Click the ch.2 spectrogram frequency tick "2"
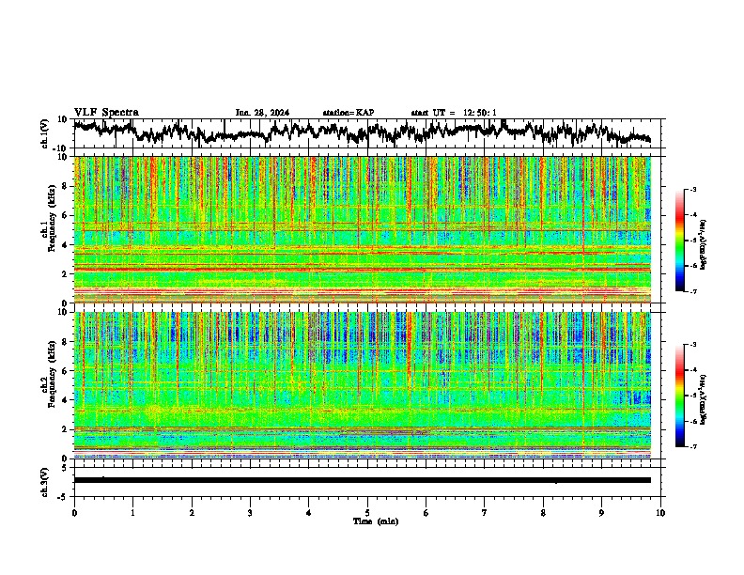This screenshot has height=575, width=744. click(x=65, y=429)
